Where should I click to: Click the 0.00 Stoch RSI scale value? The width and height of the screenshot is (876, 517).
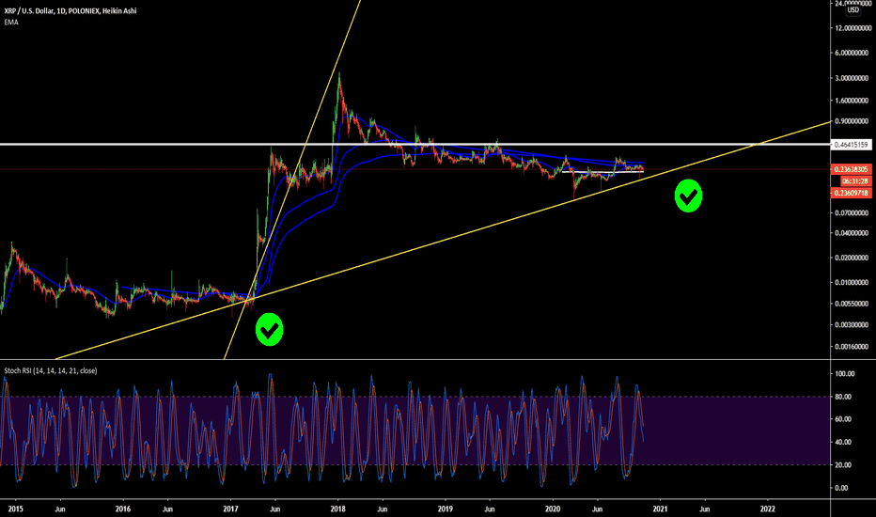click(841, 488)
